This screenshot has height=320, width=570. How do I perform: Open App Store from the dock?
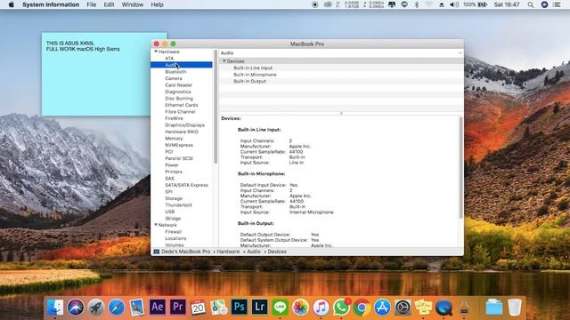(x=382, y=308)
